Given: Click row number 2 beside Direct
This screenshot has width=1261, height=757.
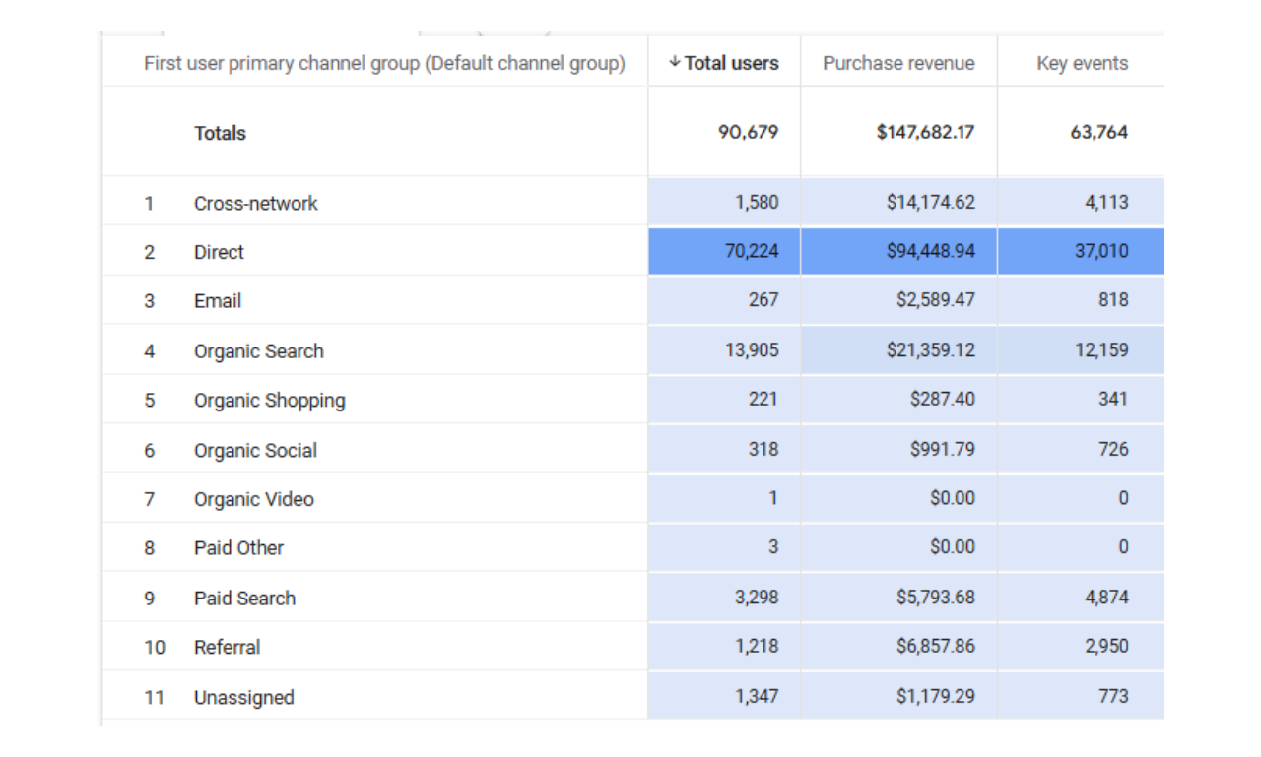Looking at the screenshot, I should pos(150,252).
